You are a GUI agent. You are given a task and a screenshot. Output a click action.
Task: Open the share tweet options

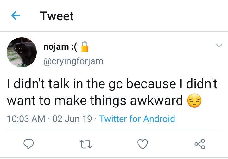click(200, 144)
